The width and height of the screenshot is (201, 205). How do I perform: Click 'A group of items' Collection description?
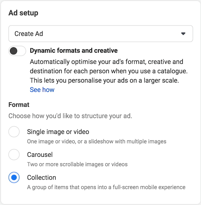[106, 187]
